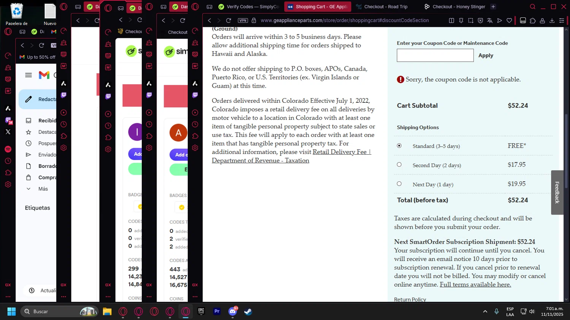This screenshot has height=320, width=570.
Task: Select the Shopping Cart - GE Appliance tab
Action: click(318, 6)
